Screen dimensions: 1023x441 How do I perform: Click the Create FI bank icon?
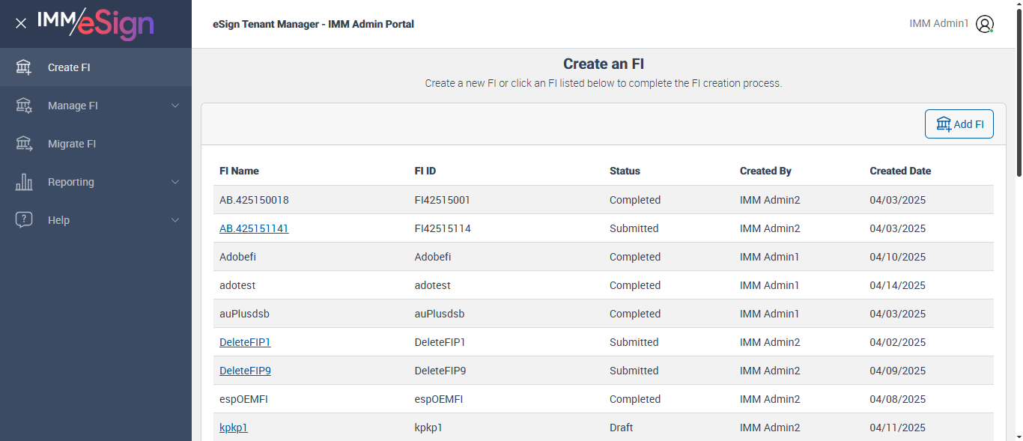point(24,67)
